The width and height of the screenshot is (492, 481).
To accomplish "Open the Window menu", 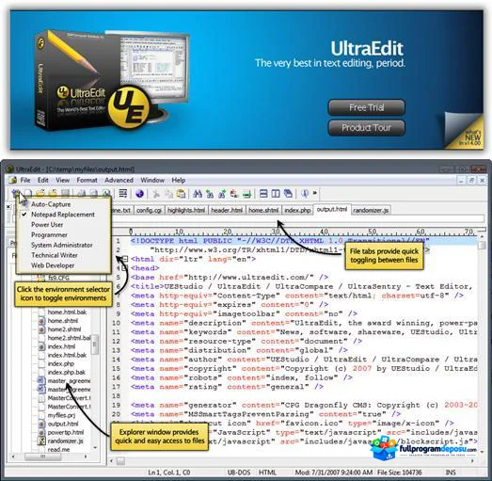I will (152, 180).
